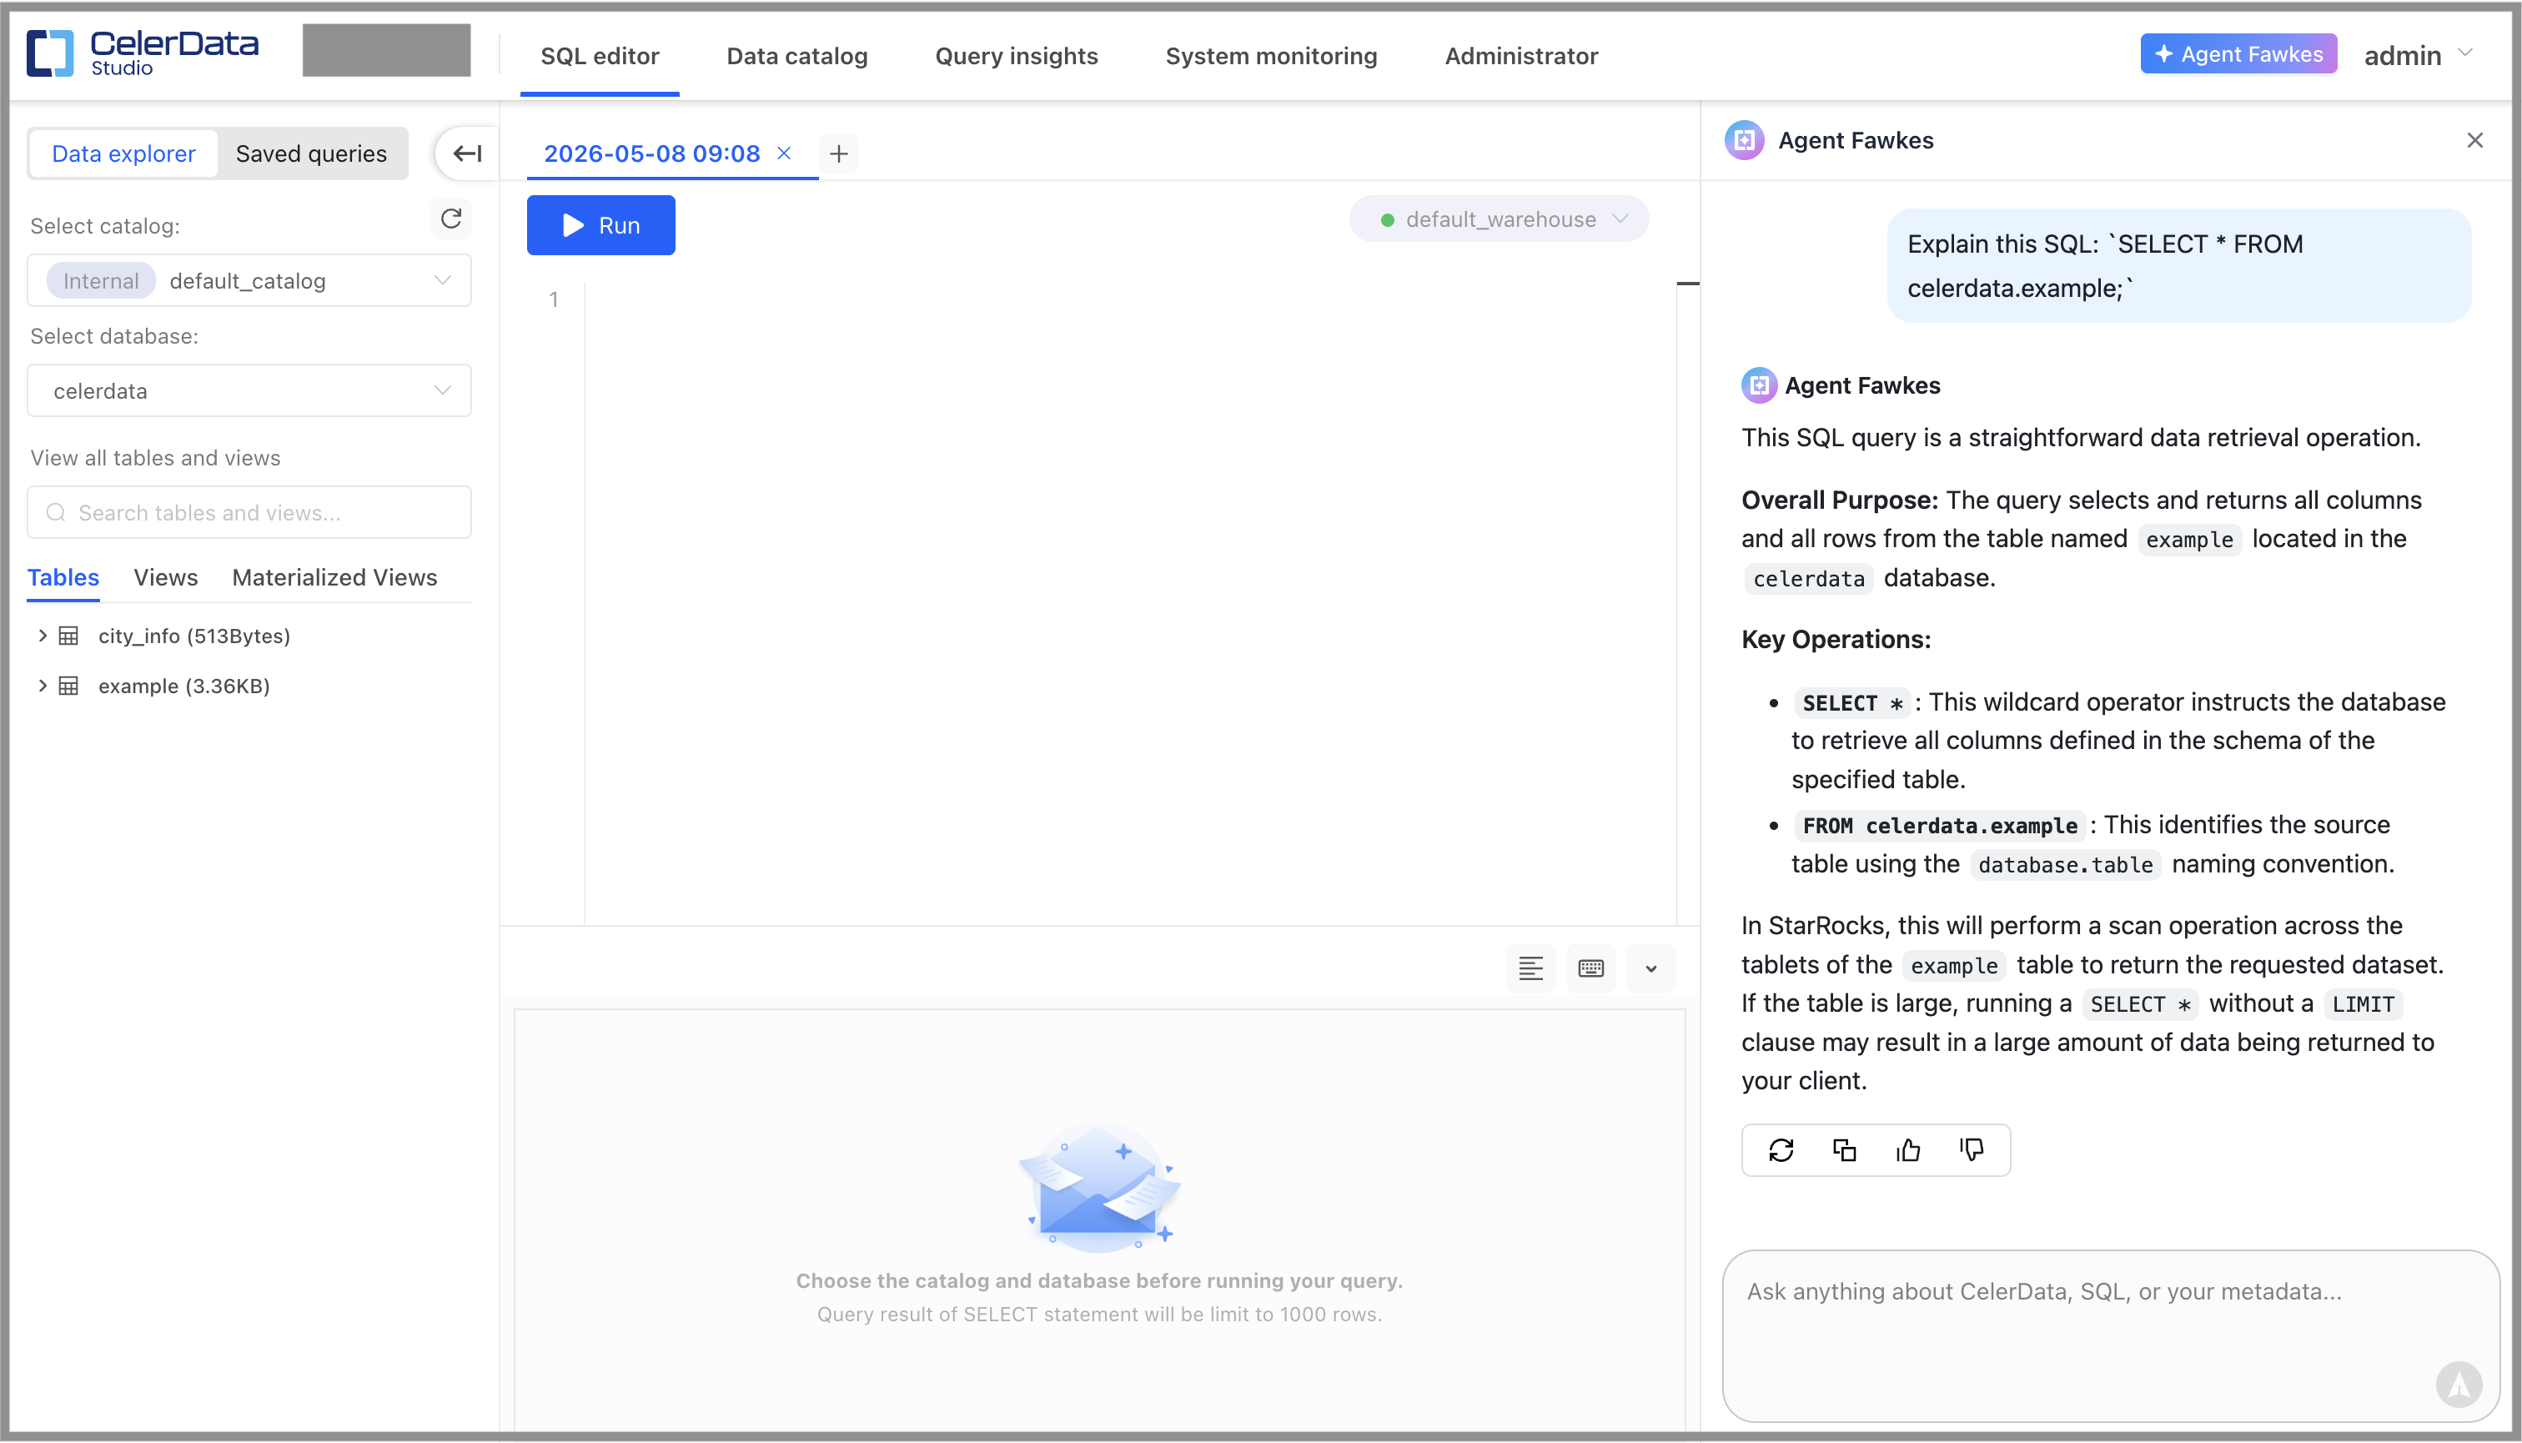Collapse the results panel chevron
2522x1443 pixels.
1651,968
